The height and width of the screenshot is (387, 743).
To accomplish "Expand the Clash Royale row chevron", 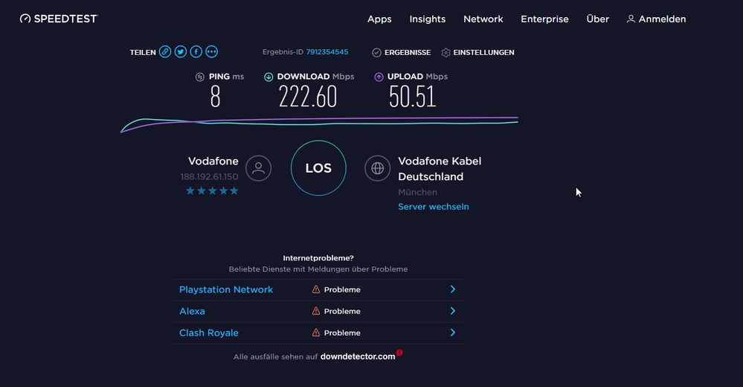I will pos(452,333).
